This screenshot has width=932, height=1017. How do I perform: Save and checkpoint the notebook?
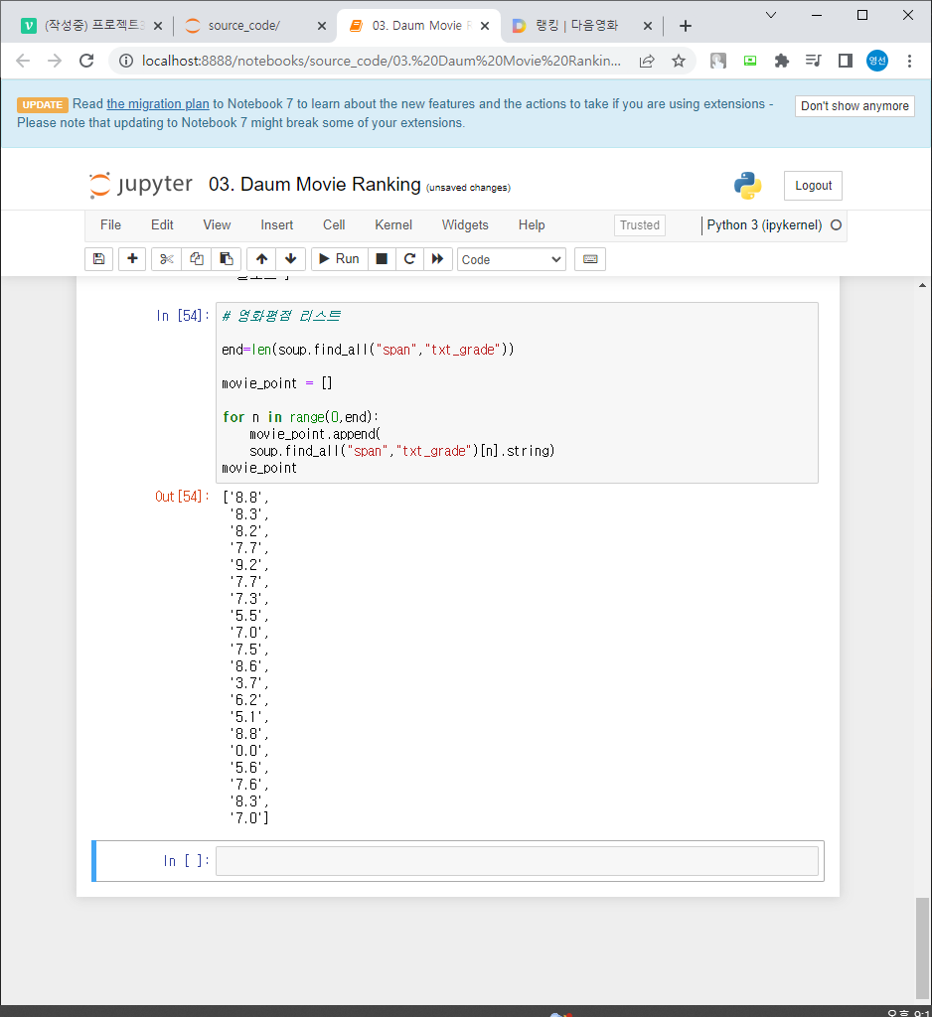tap(98, 259)
